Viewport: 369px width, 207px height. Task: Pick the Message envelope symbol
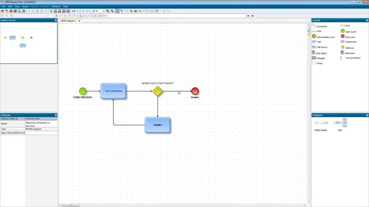coord(318,58)
